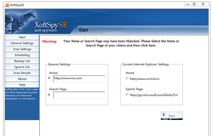
Task: Open the Ignore List page
Action: pyautogui.click(x=22, y=67)
